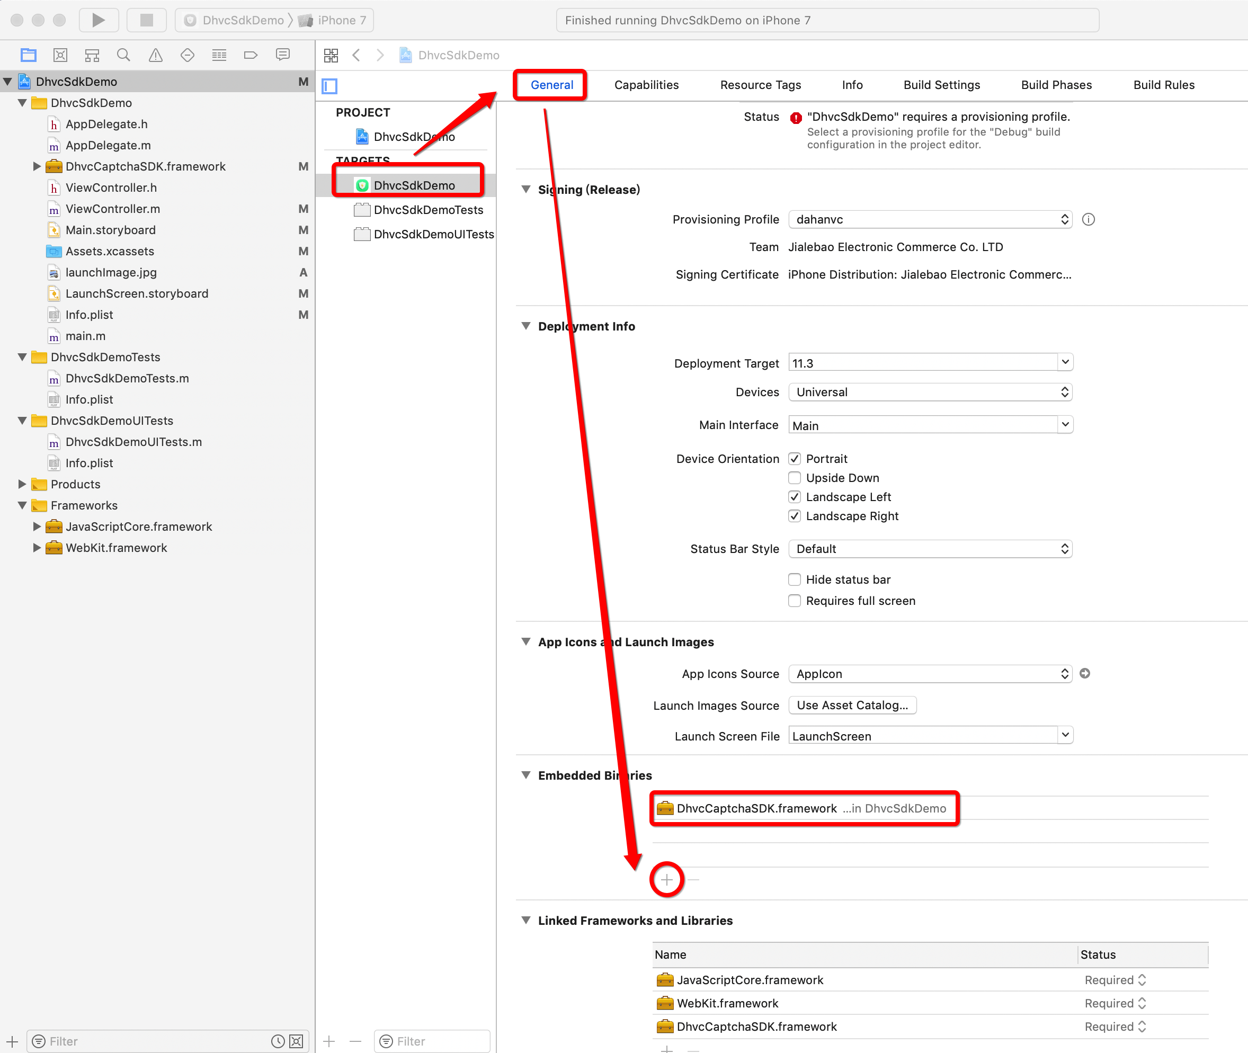The image size is (1248, 1053).
Task: Change JavaScriptCore.framework Required status stepper
Action: [x=1142, y=979]
